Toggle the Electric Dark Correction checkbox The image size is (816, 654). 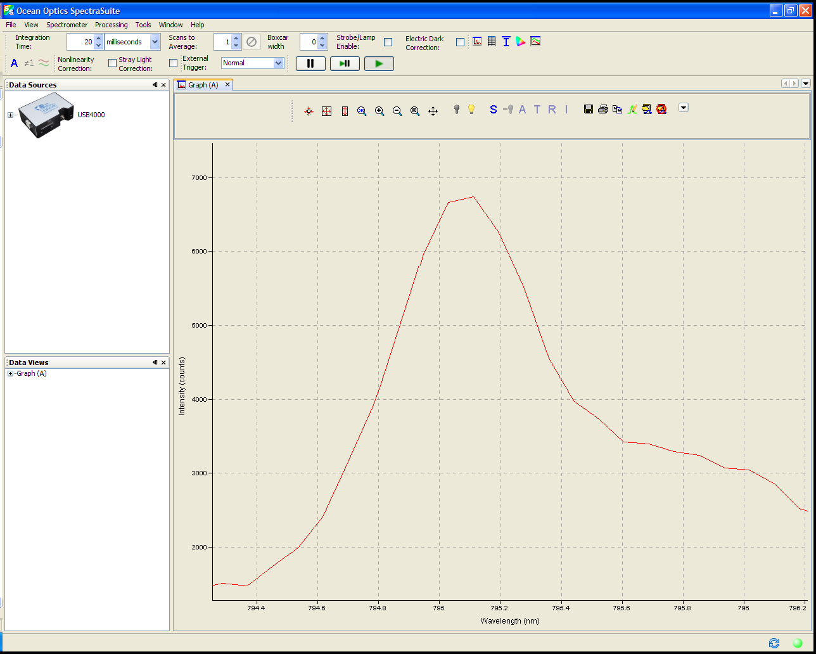click(x=461, y=42)
